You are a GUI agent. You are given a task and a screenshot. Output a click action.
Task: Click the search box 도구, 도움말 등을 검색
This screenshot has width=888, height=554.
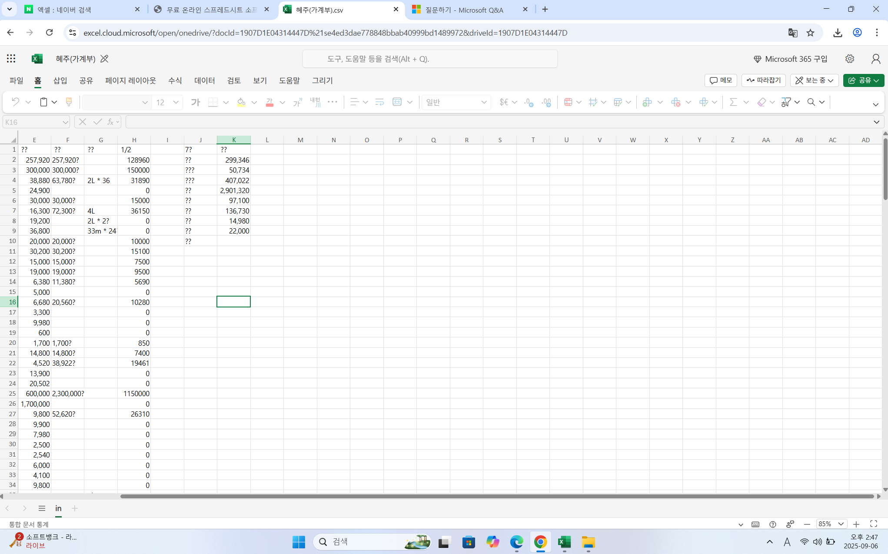tap(430, 59)
